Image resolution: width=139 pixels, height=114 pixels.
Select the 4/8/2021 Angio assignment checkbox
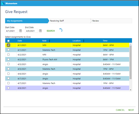(x=8, y=88)
